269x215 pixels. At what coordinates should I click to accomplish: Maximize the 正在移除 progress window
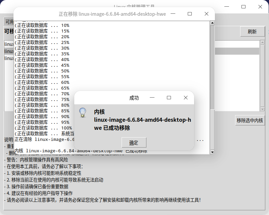tap(190, 14)
